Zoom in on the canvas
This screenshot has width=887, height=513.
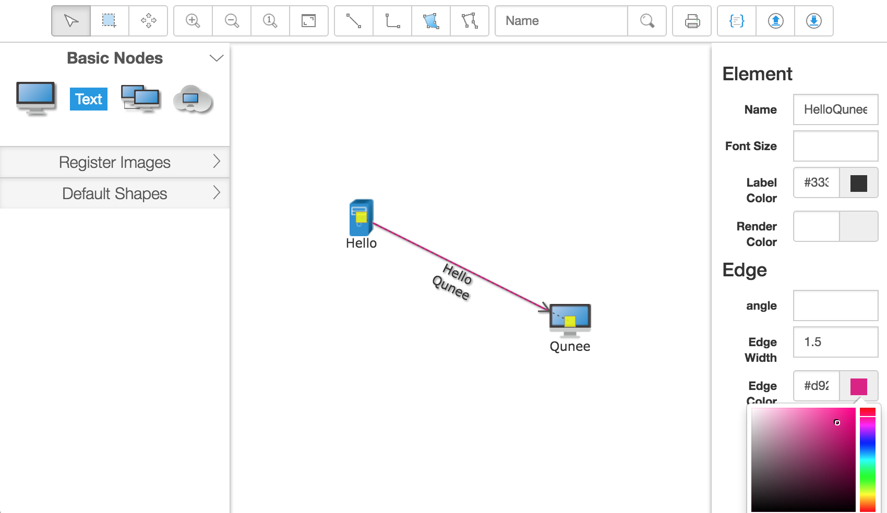click(x=193, y=21)
